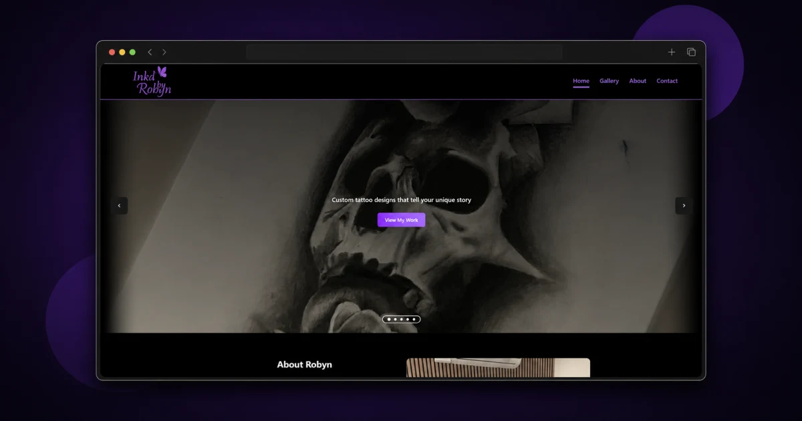Select the second carousel dot
The image size is (802, 421).
tap(395, 319)
